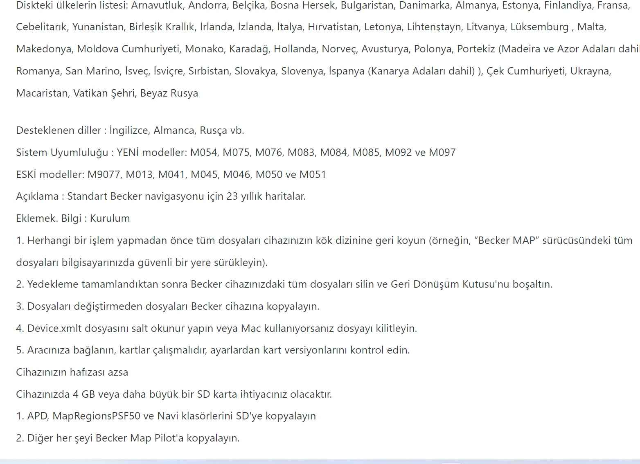
Task: Click the 'Cihazınızın hafızası azsa' line
Action: (x=72, y=372)
